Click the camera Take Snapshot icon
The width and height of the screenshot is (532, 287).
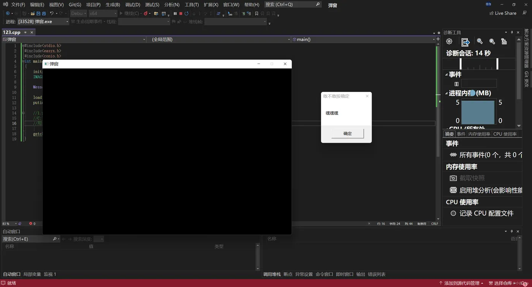453,178
